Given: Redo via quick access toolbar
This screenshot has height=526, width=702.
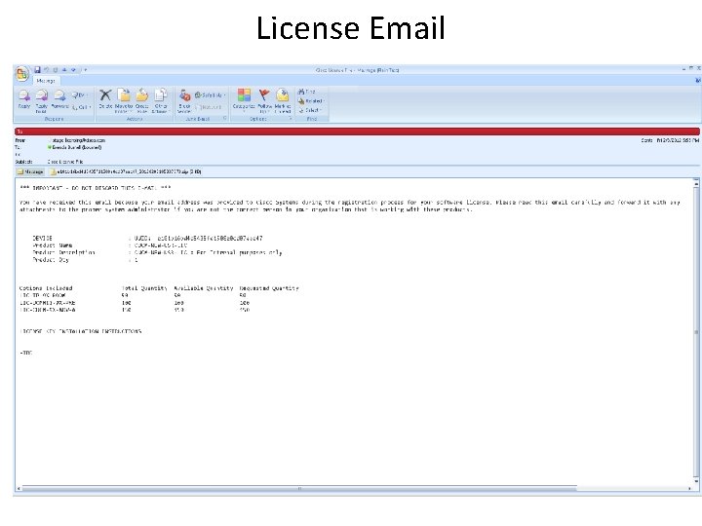Looking at the screenshot, I should [56, 70].
